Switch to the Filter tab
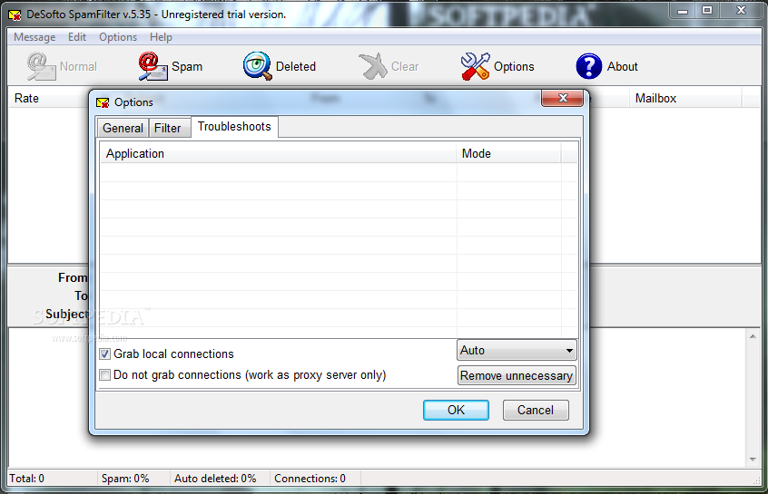Screen dimensions: 768x494 (x=168, y=128)
